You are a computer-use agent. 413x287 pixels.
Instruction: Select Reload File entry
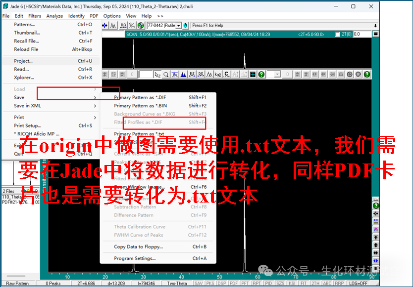51,49
